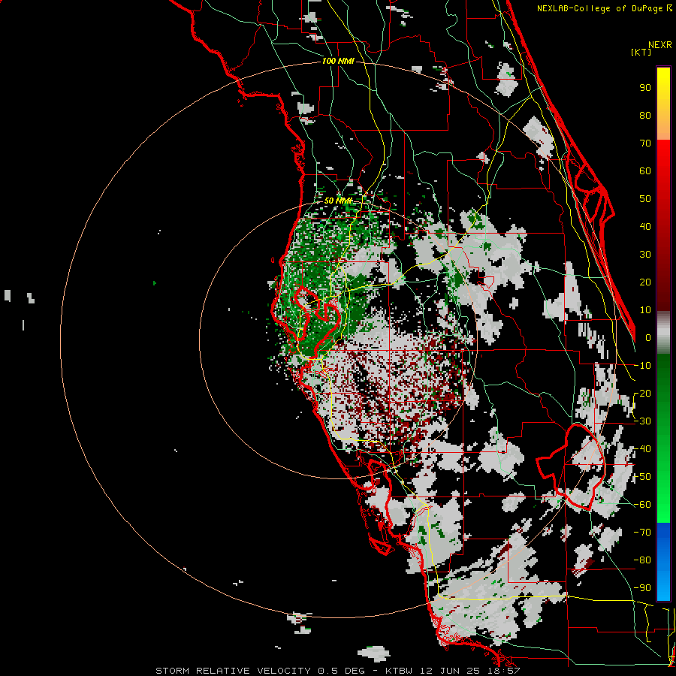676x676 pixels.
Task: Select the -80 scale value
Action: 642,560
